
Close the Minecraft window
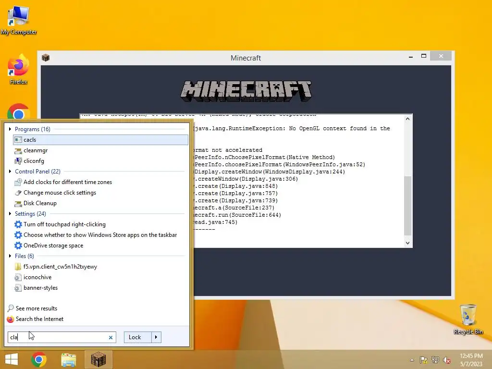tap(441, 56)
